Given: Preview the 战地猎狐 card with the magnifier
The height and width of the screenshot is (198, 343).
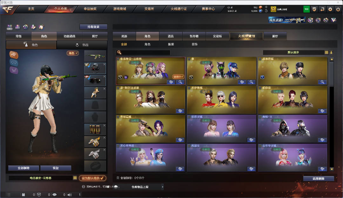Looking at the screenshot, I should coord(322,82).
